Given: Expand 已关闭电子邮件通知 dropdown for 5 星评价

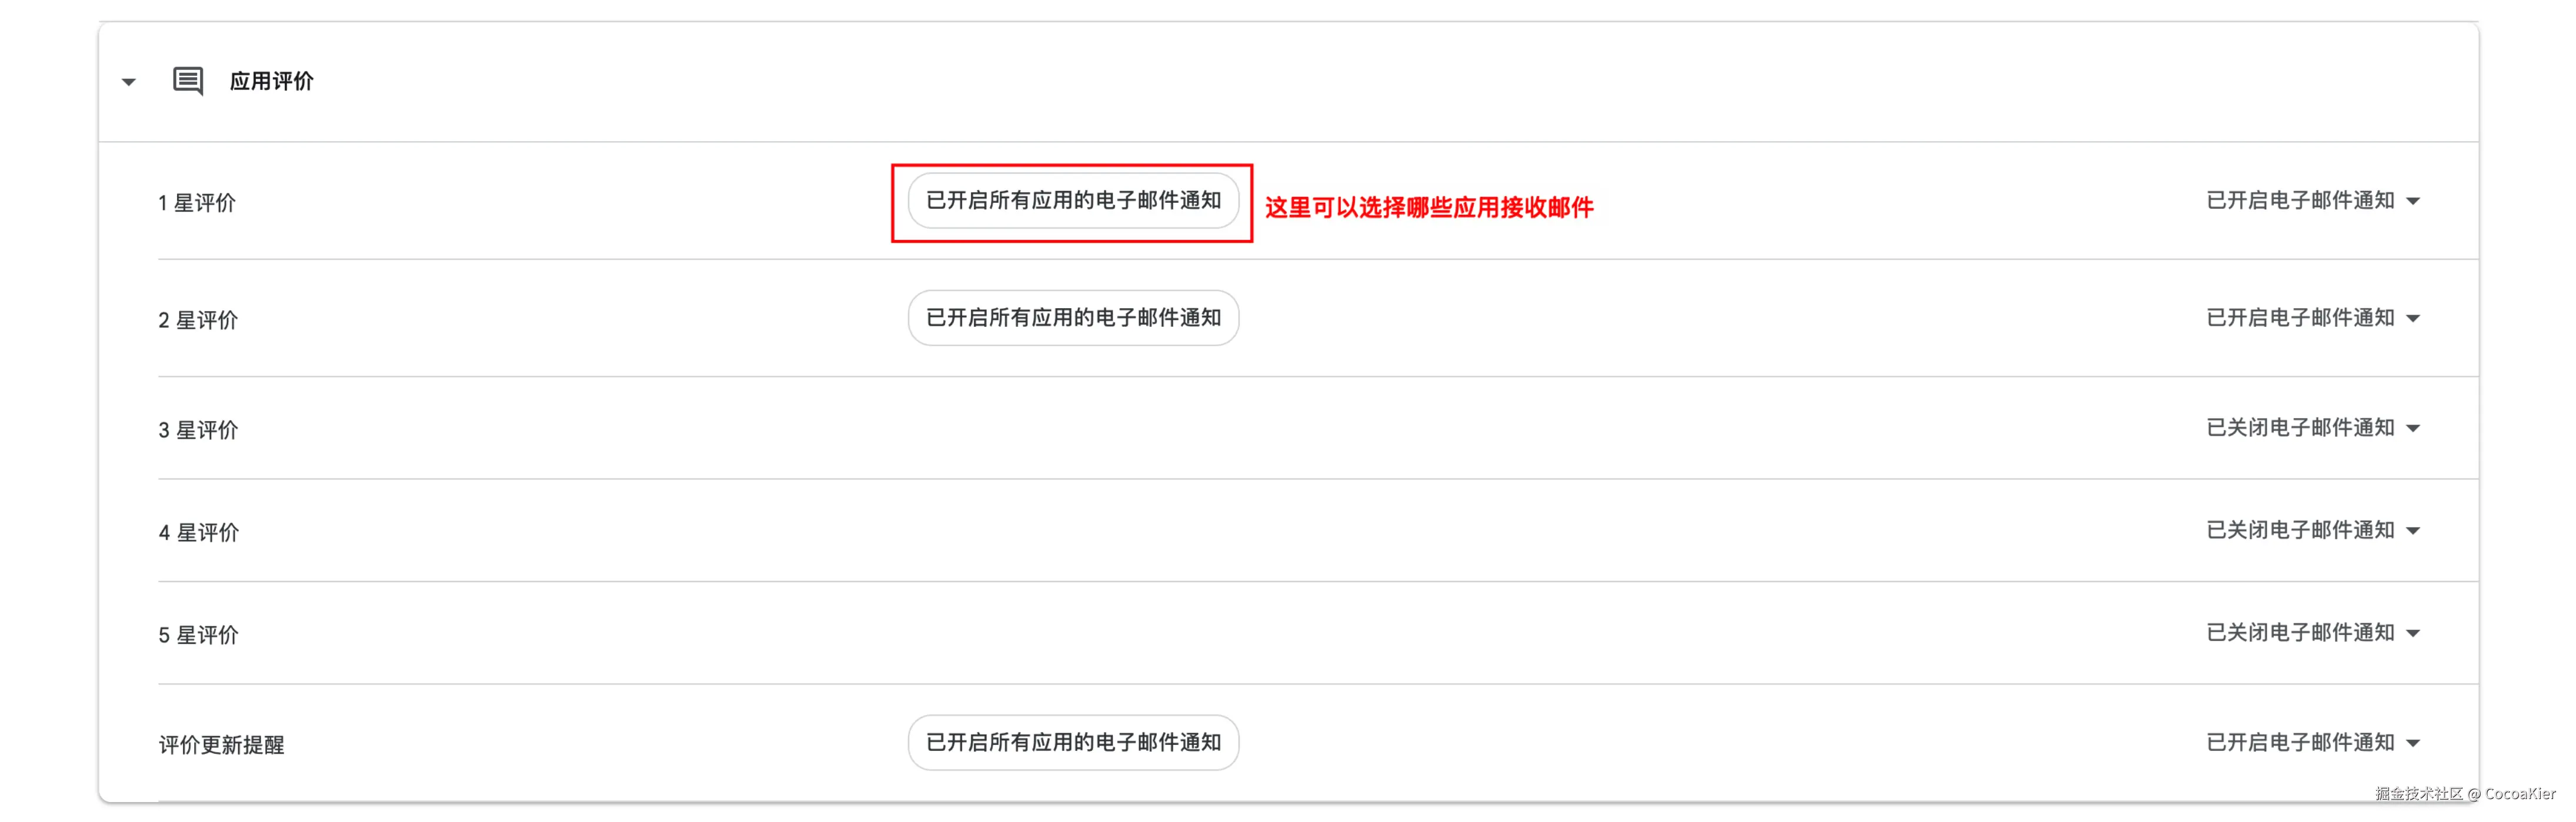Looking at the screenshot, I should pyautogui.click(x=2312, y=633).
